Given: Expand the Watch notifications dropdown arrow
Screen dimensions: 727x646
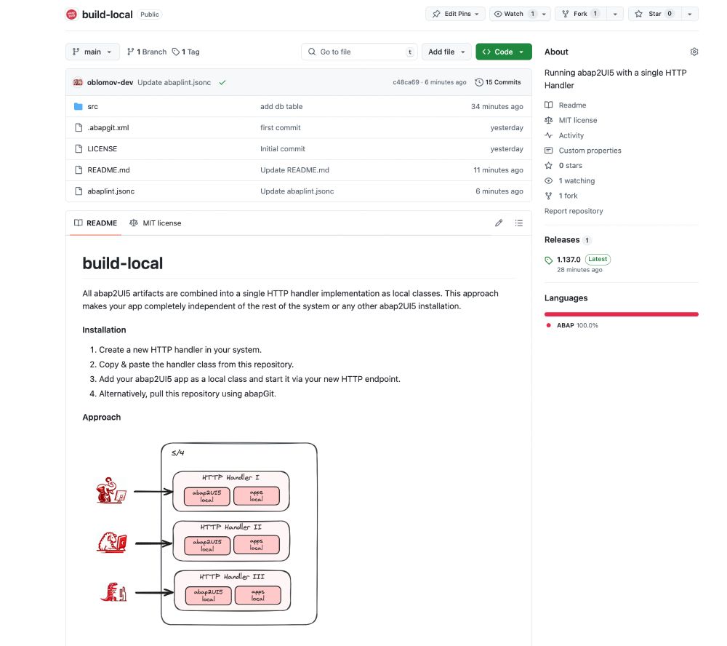Looking at the screenshot, I should tap(545, 14).
